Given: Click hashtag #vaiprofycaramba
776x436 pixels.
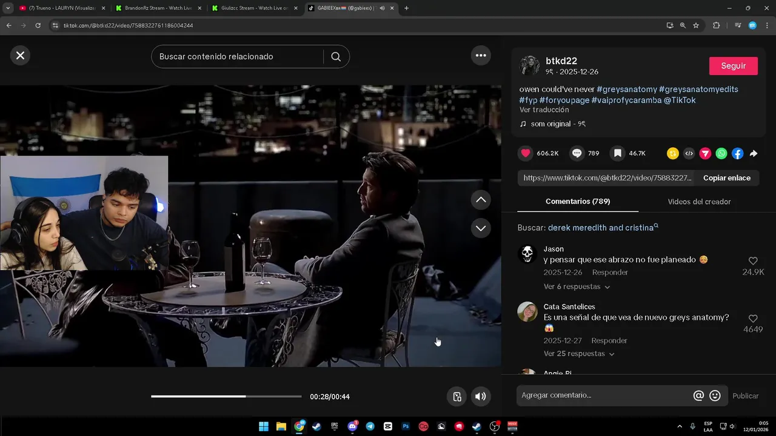Looking at the screenshot, I should point(626,100).
